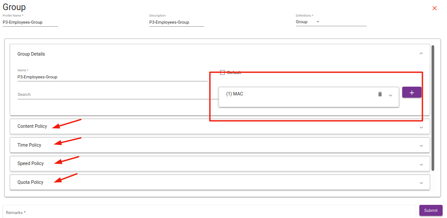Expand the Time Policy chevron
The height and width of the screenshot is (218, 447).
(x=421, y=146)
